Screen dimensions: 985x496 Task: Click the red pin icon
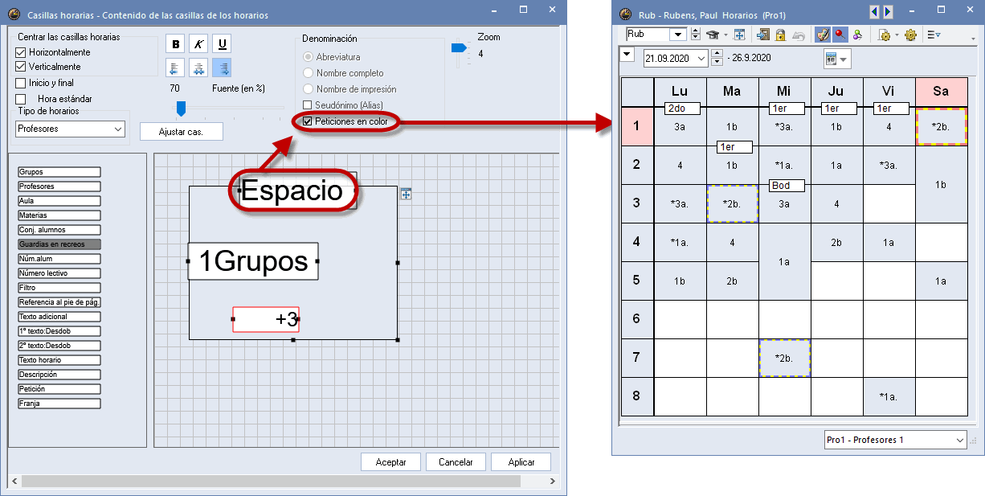pyautogui.click(x=840, y=35)
